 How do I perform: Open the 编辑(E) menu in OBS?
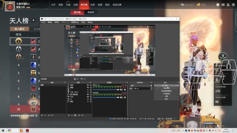(x=50, y=22)
